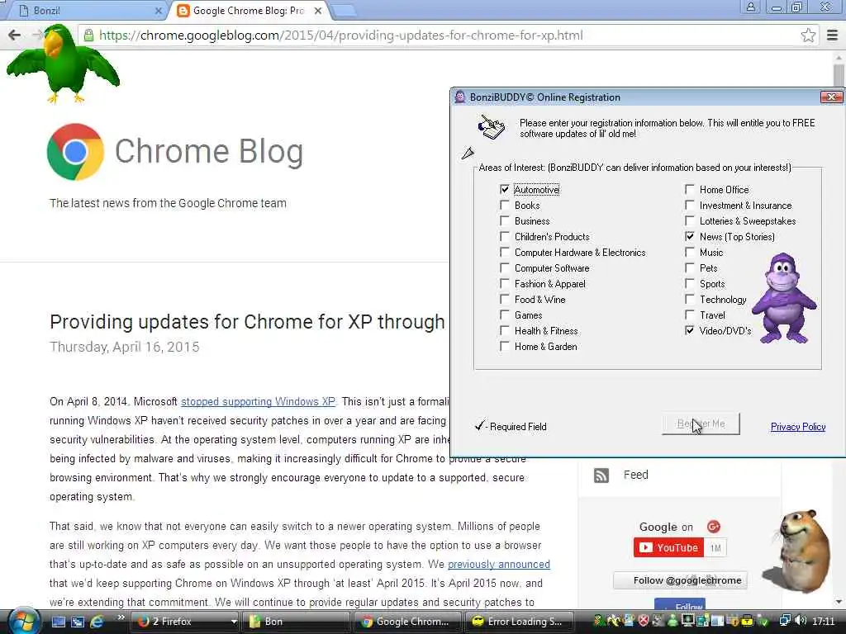Click the Google+ badge icon
This screenshot has height=634, width=846.
coord(713,526)
